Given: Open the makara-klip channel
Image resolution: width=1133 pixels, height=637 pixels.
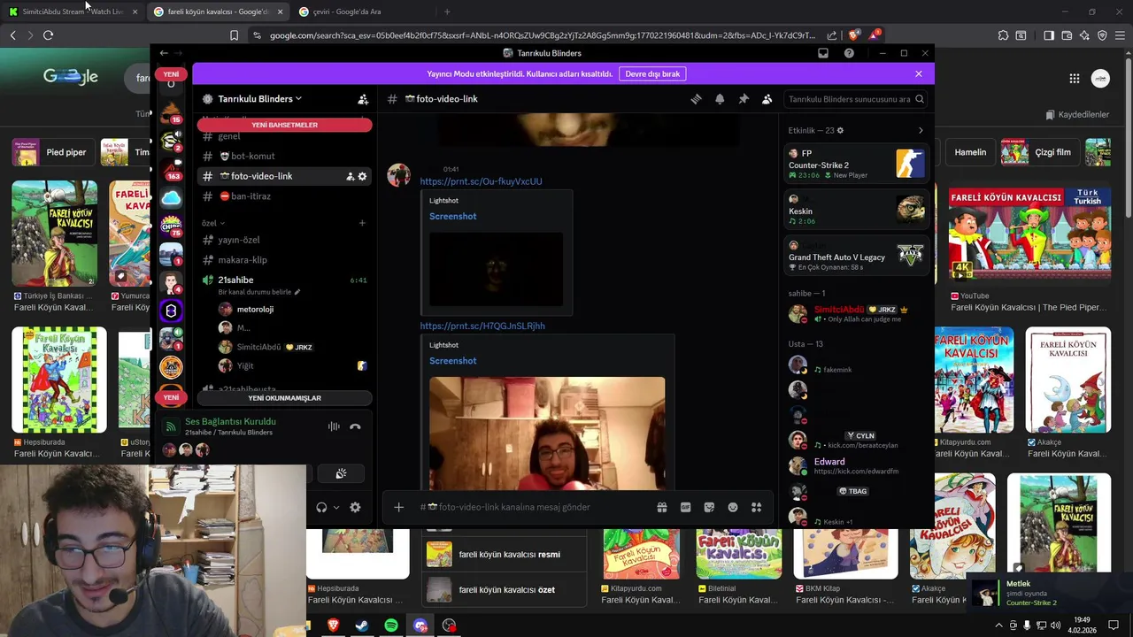Looking at the screenshot, I should point(283,260).
